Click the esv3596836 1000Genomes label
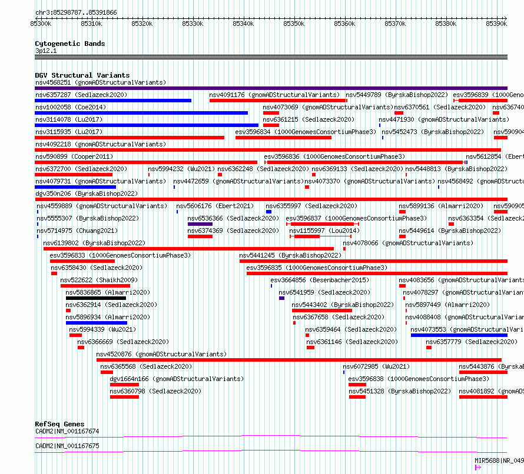The width and height of the screenshot is (524, 474). [334, 156]
